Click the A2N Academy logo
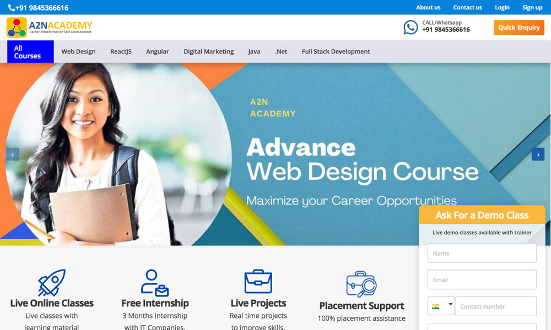Screen dimensions: 551x330 (x=49, y=28)
